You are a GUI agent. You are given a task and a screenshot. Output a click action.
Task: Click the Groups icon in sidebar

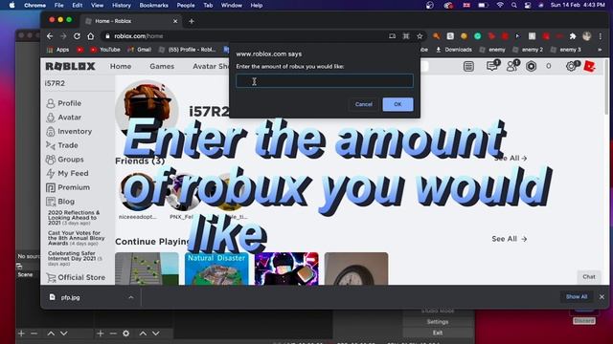(x=51, y=160)
